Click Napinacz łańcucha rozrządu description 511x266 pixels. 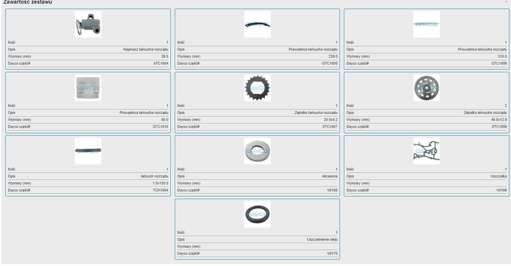tap(146, 49)
